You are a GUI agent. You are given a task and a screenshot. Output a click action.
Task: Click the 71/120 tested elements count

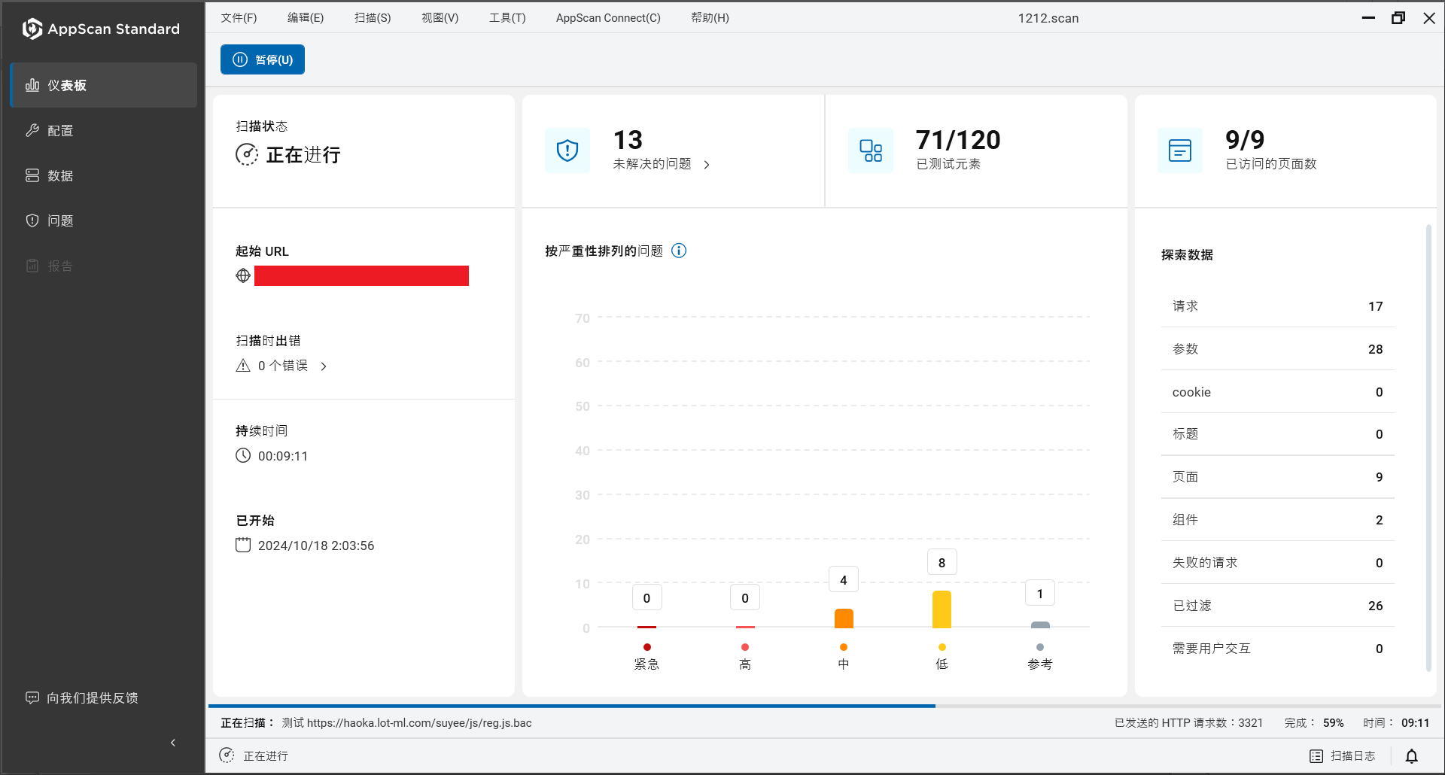click(x=958, y=140)
